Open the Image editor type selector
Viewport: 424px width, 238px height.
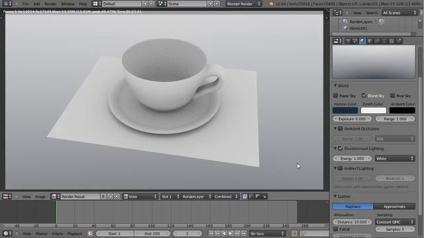[7, 196]
